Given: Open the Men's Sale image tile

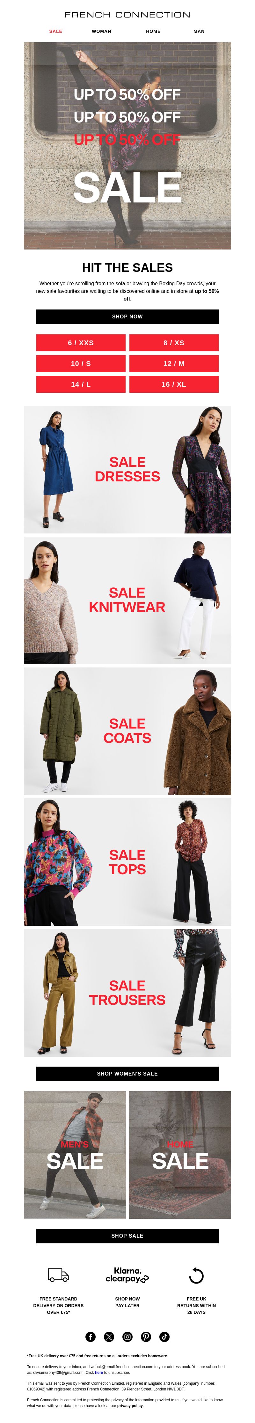Looking at the screenshot, I should (75, 1155).
